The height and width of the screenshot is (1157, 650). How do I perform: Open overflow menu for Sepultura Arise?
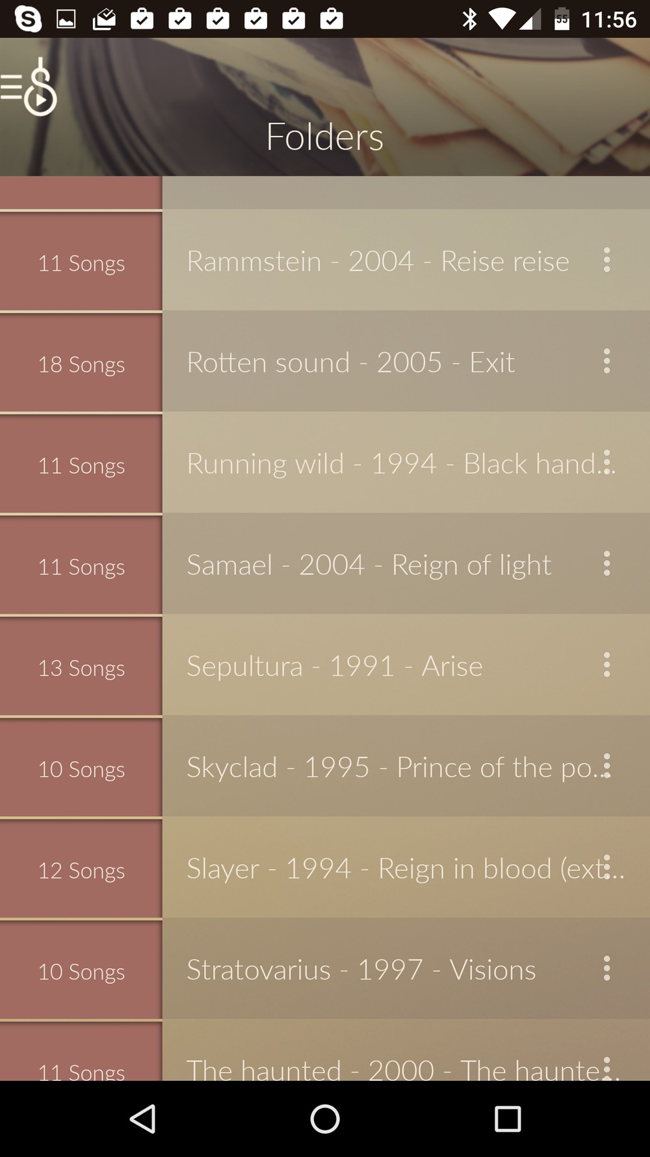click(606, 665)
